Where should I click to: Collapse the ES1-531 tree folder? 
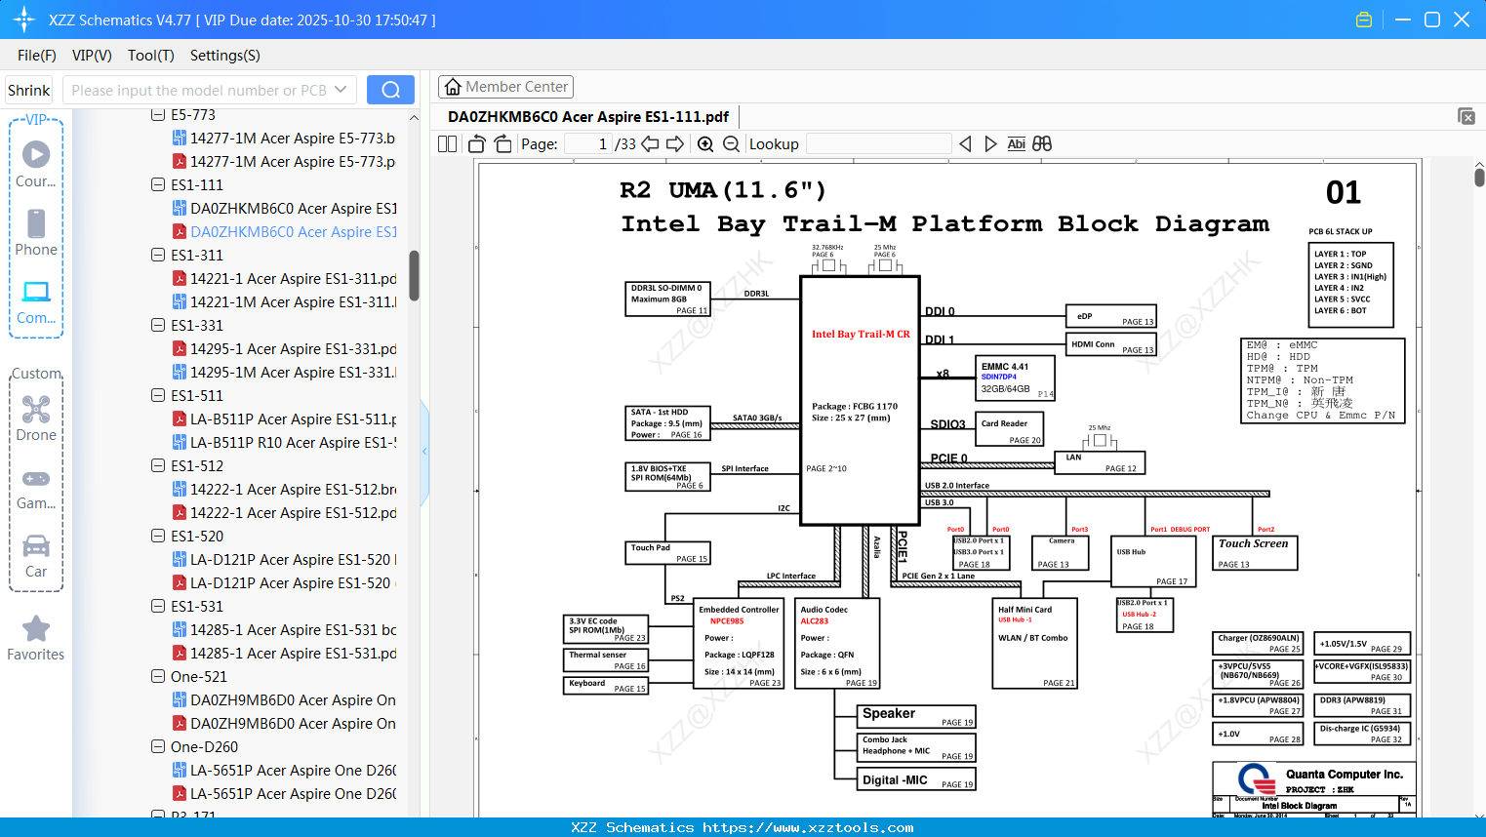pyautogui.click(x=158, y=607)
